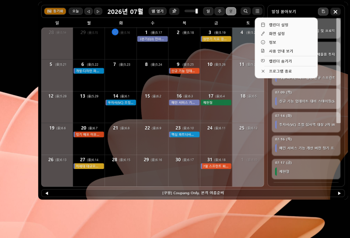The image size is (350, 238).
Task: Close the 일정 몰아보기 panel
Action: pyautogui.click(x=335, y=12)
